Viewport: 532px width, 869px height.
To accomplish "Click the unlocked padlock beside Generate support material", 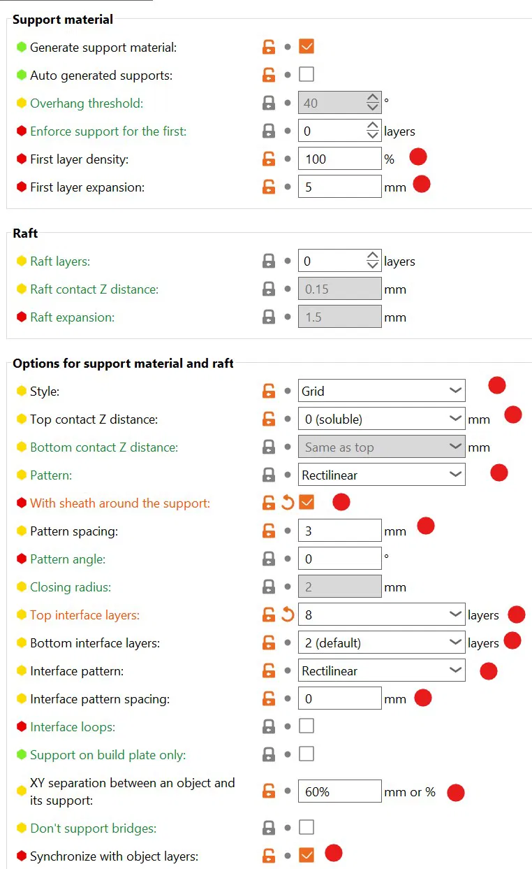I will [268, 48].
